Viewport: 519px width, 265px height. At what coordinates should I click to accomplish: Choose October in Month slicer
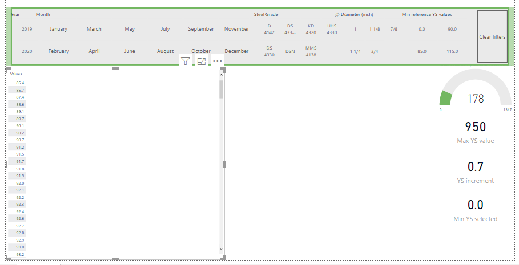coord(201,51)
